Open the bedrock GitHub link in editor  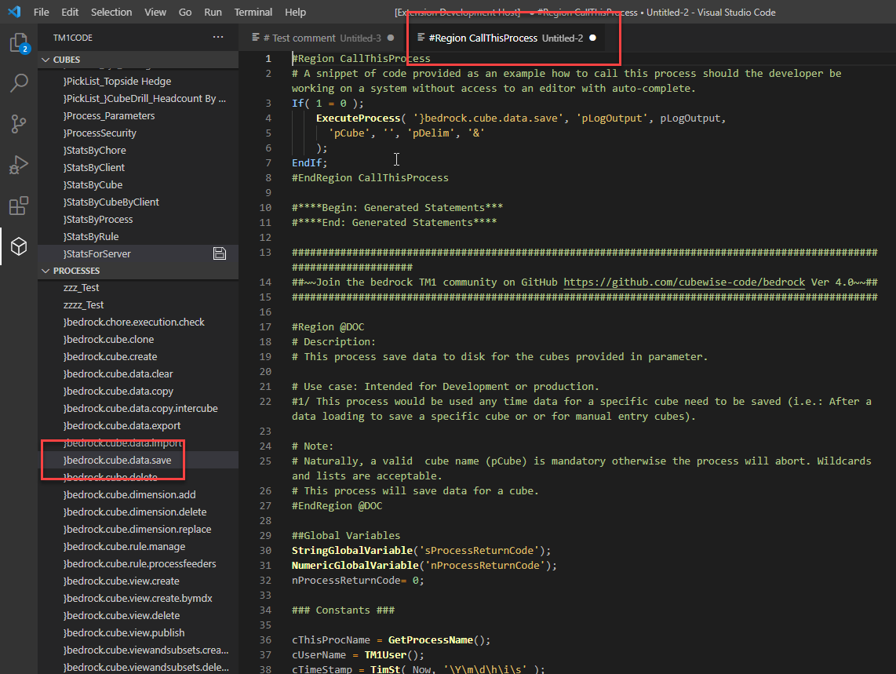pyautogui.click(x=684, y=282)
